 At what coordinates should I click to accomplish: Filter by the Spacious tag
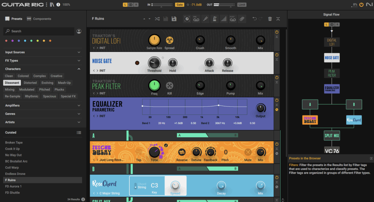pos(50,96)
